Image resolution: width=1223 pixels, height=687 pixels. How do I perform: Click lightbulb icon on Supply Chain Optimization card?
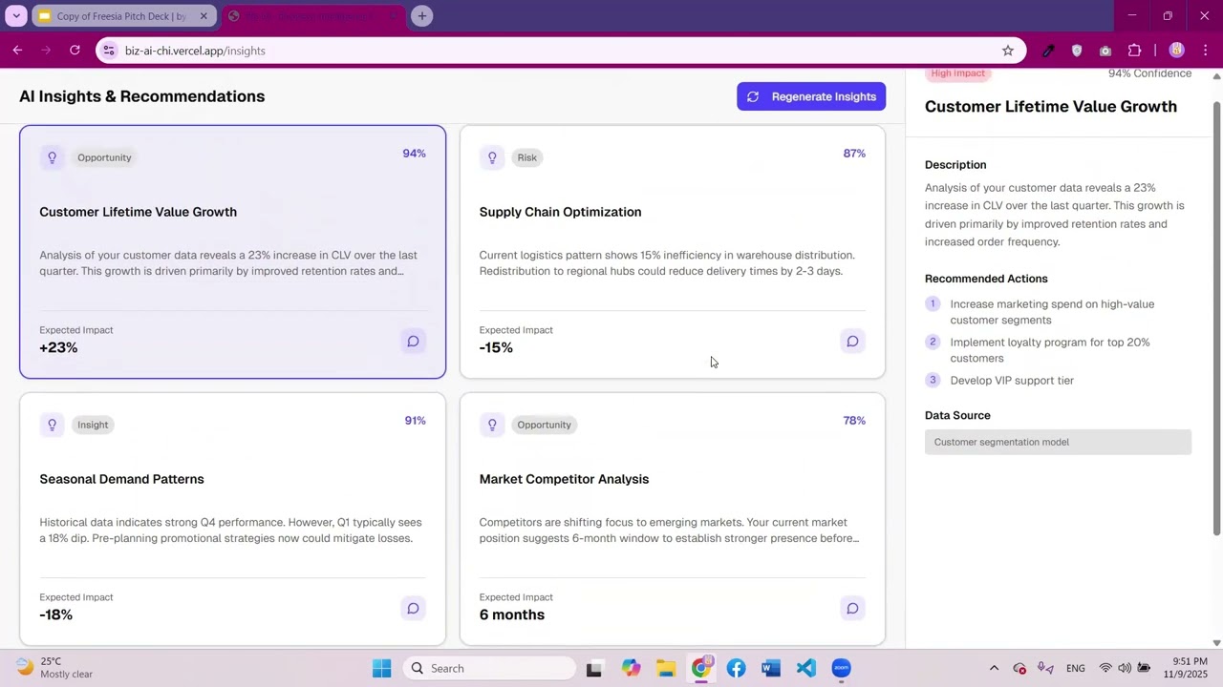(x=492, y=157)
